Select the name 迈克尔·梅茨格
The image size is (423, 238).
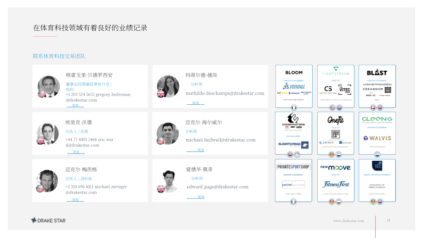point(81,169)
